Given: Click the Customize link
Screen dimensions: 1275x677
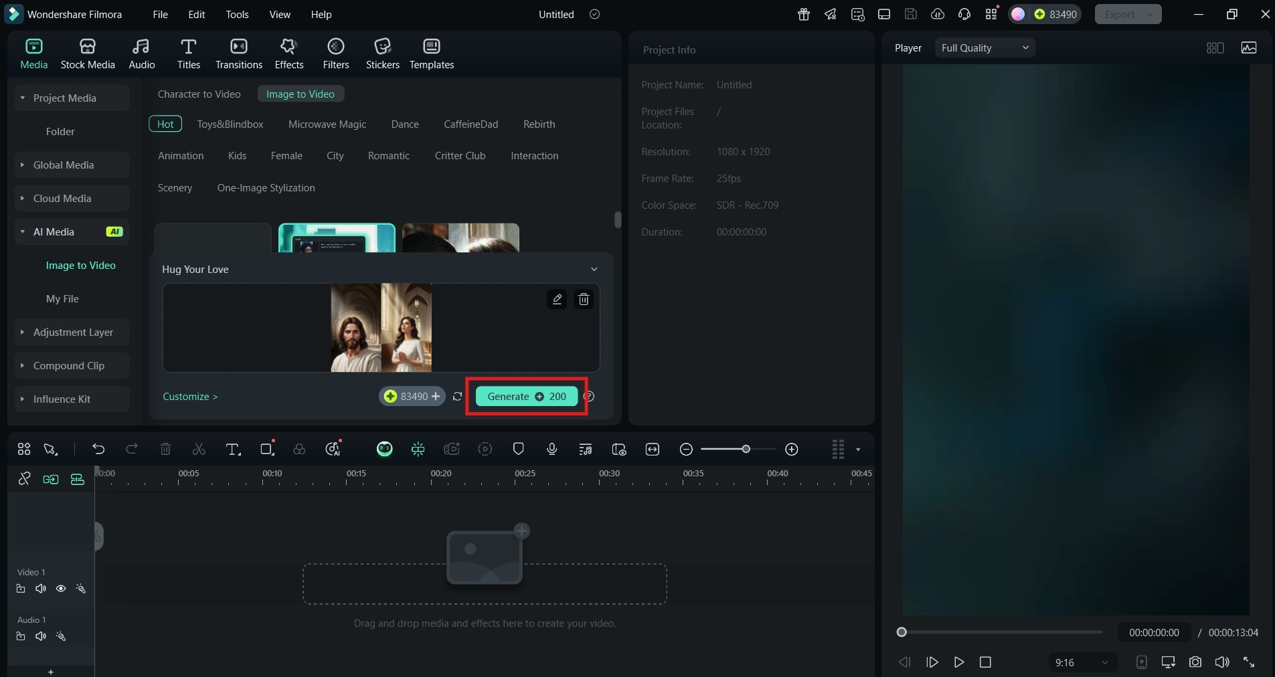Looking at the screenshot, I should pyautogui.click(x=190, y=396).
